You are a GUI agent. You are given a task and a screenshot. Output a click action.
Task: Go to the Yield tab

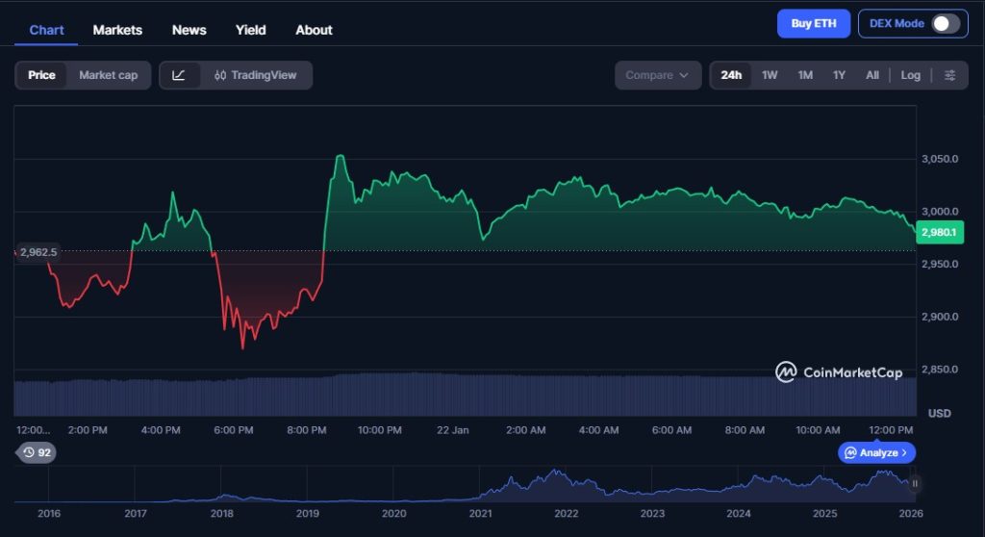(x=250, y=30)
